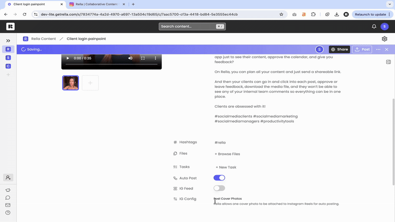
Task: Click the Rella logo home icon
Action: pos(10,27)
